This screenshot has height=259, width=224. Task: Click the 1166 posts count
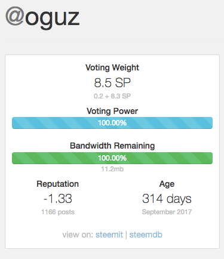58,212
